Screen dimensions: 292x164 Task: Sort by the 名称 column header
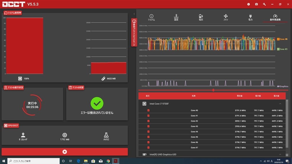click(x=194, y=96)
